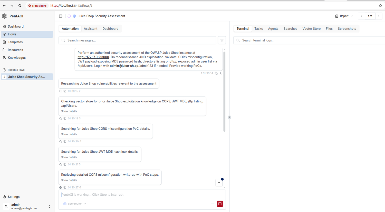
Task: Open the Files tab
Action: 329,29
